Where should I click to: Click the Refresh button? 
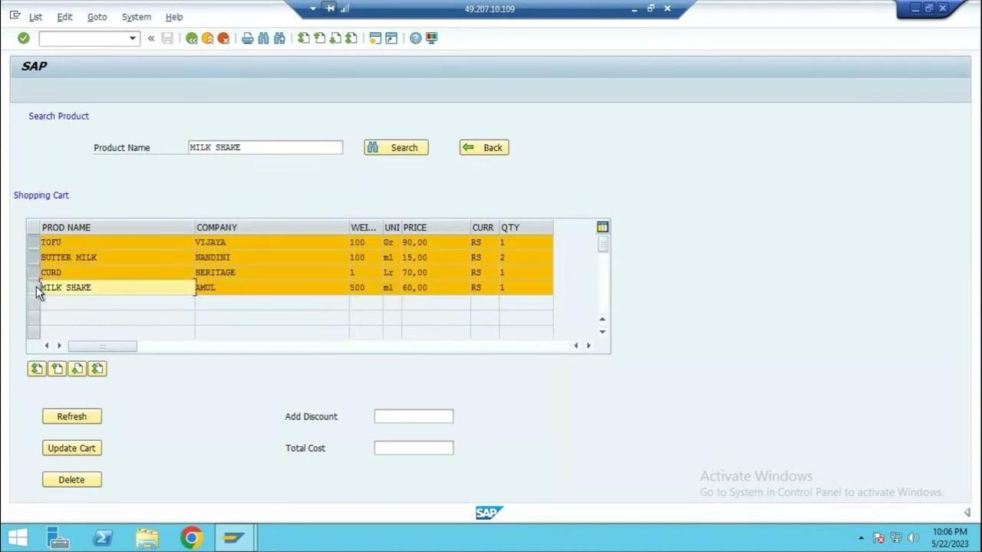click(x=72, y=416)
